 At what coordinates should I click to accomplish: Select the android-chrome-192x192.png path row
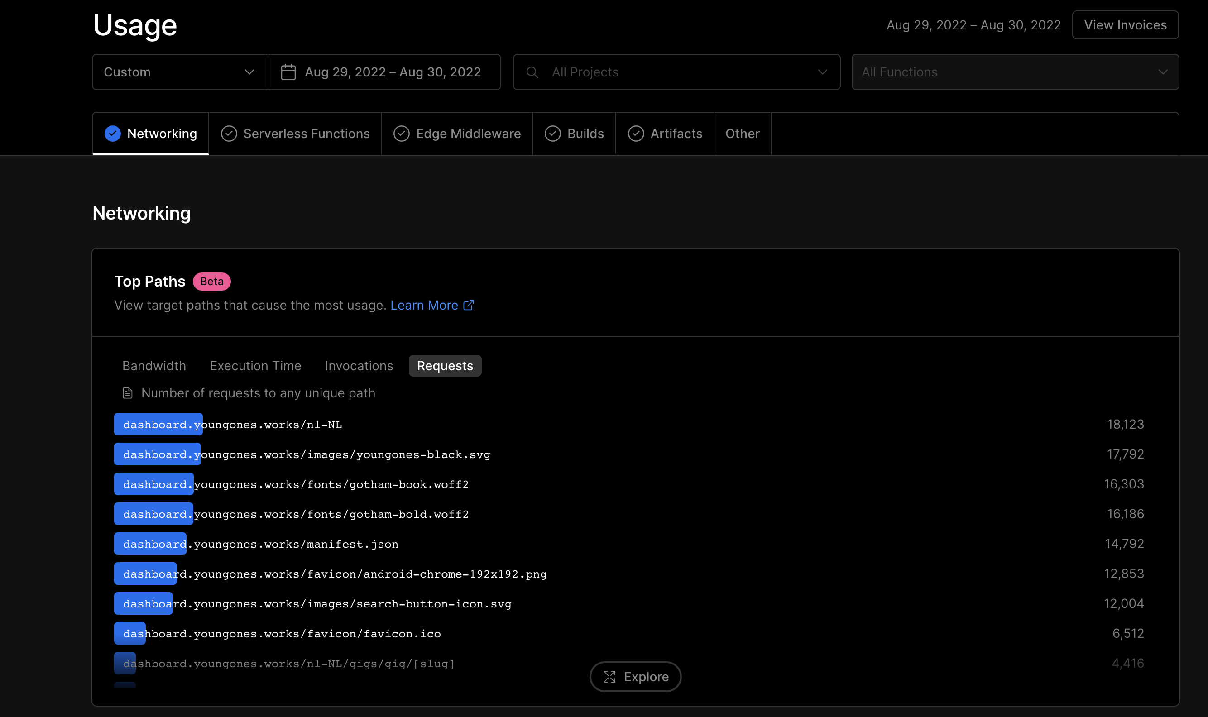tap(629, 574)
